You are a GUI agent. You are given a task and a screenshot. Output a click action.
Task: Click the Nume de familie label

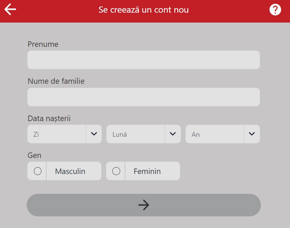56,81
